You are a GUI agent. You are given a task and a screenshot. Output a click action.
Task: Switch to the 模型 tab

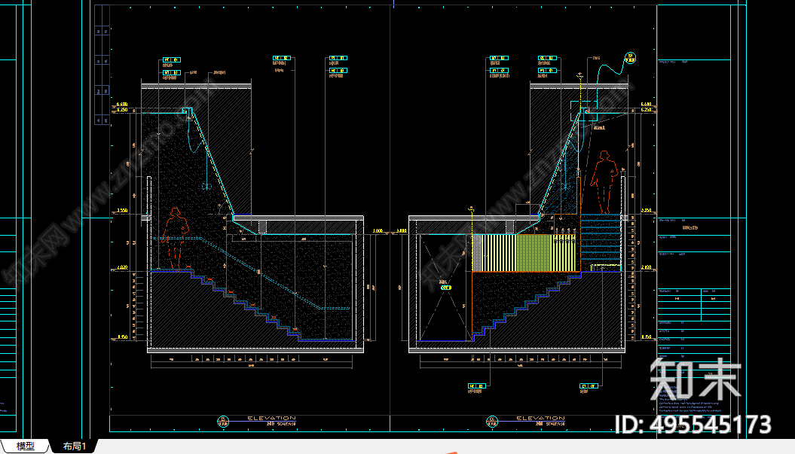(x=25, y=446)
